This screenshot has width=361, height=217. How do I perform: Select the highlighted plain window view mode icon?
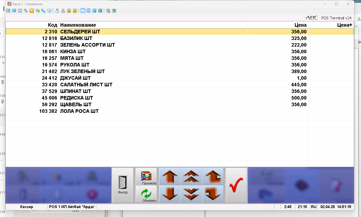pyautogui.click(x=83, y=11)
